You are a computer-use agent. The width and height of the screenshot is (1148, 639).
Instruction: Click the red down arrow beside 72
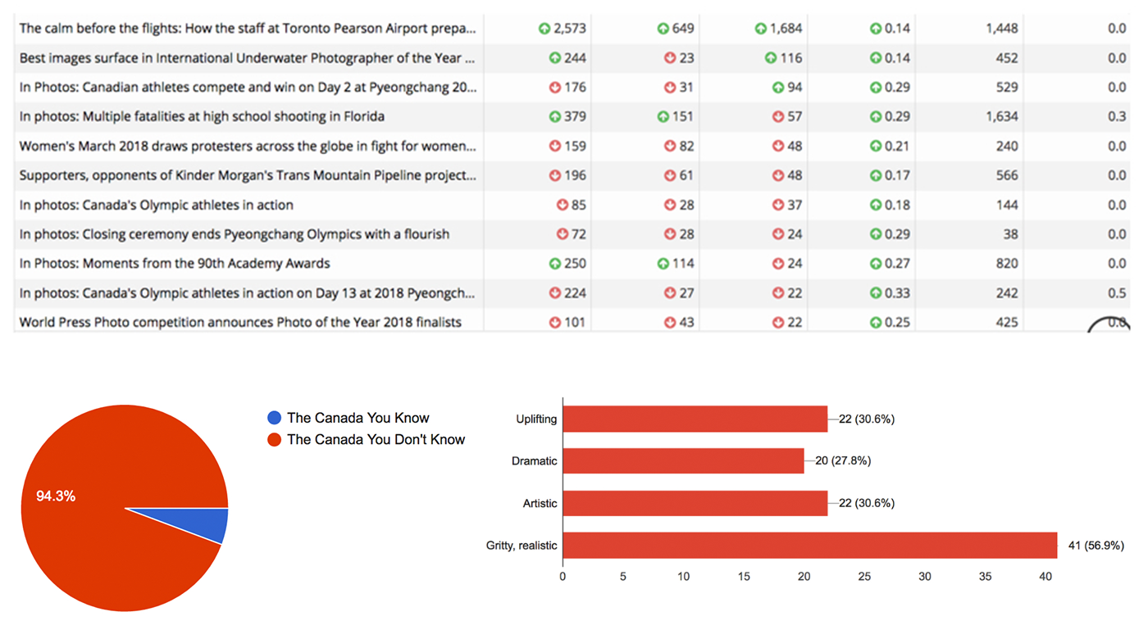tap(563, 234)
